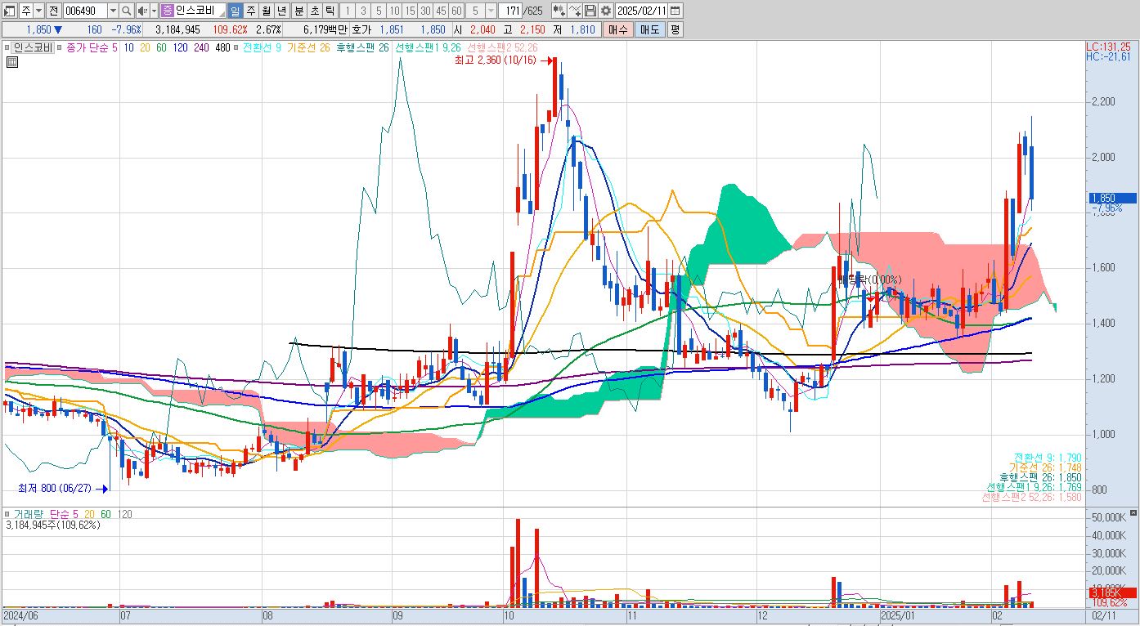Select the 월 monthly chart period

(x=266, y=11)
